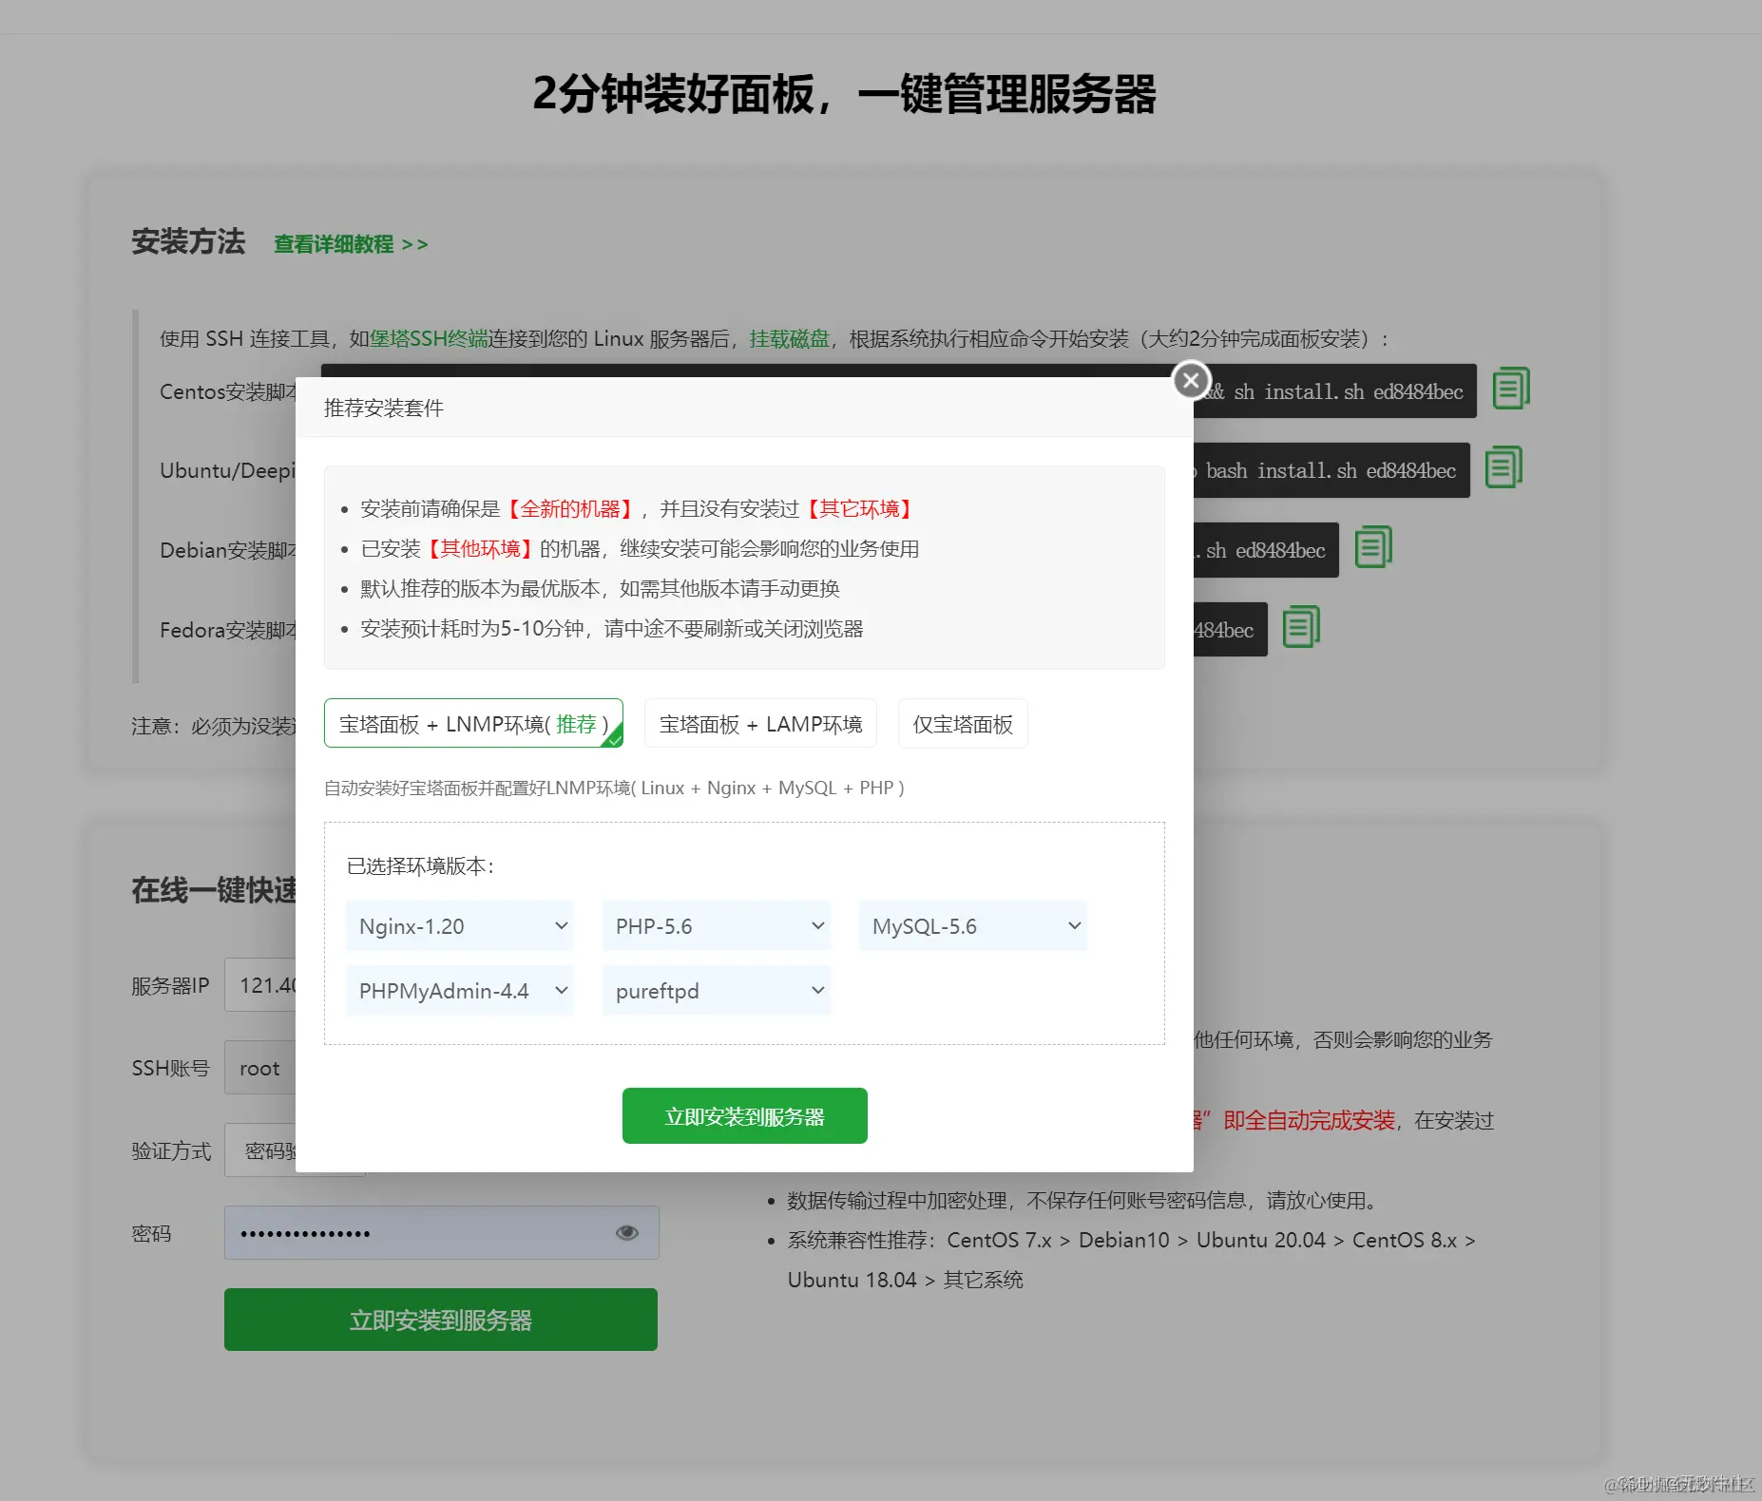Close the recommended install package dialog
The height and width of the screenshot is (1501, 1762).
point(1191,381)
